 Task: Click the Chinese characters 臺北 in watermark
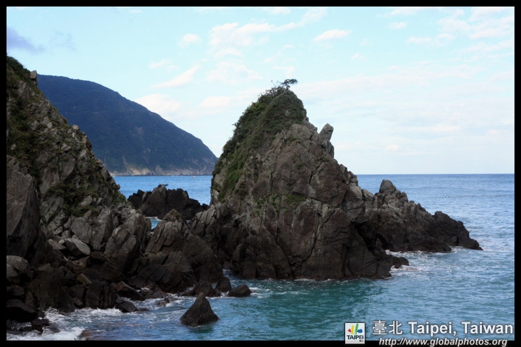coord(388,328)
